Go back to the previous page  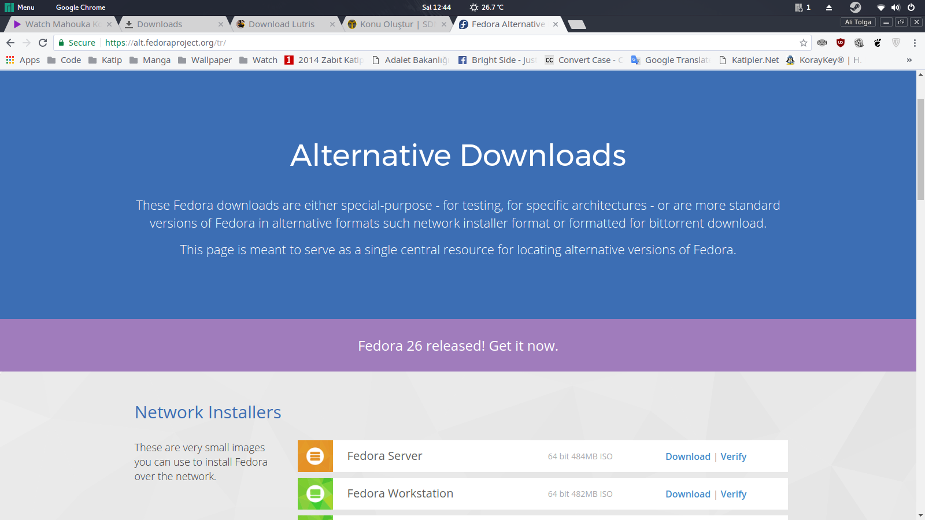tap(10, 43)
